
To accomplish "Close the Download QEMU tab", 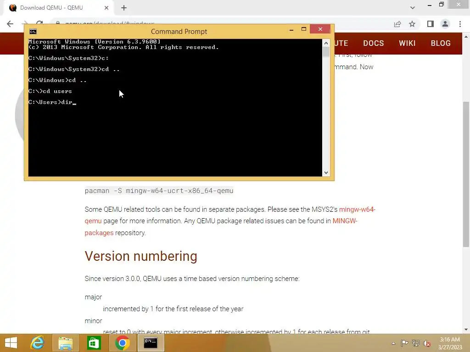I will point(106,8).
